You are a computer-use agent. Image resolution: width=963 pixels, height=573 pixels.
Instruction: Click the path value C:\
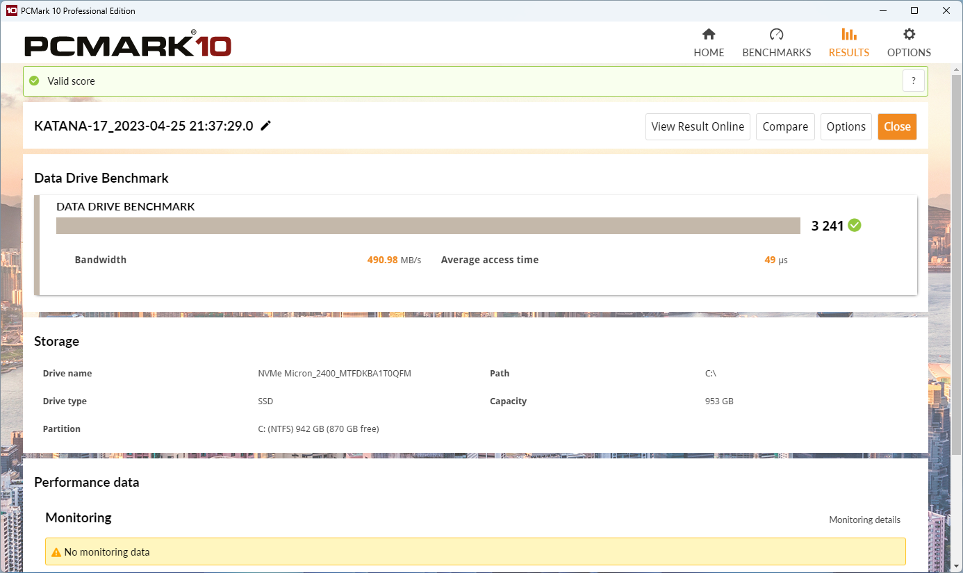710,374
